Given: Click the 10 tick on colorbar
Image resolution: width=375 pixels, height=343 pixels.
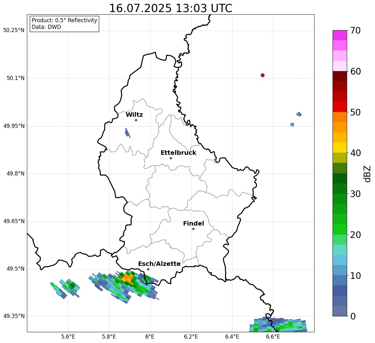Looking at the screenshot, I should pyautogui.click(x=355, y=275).
